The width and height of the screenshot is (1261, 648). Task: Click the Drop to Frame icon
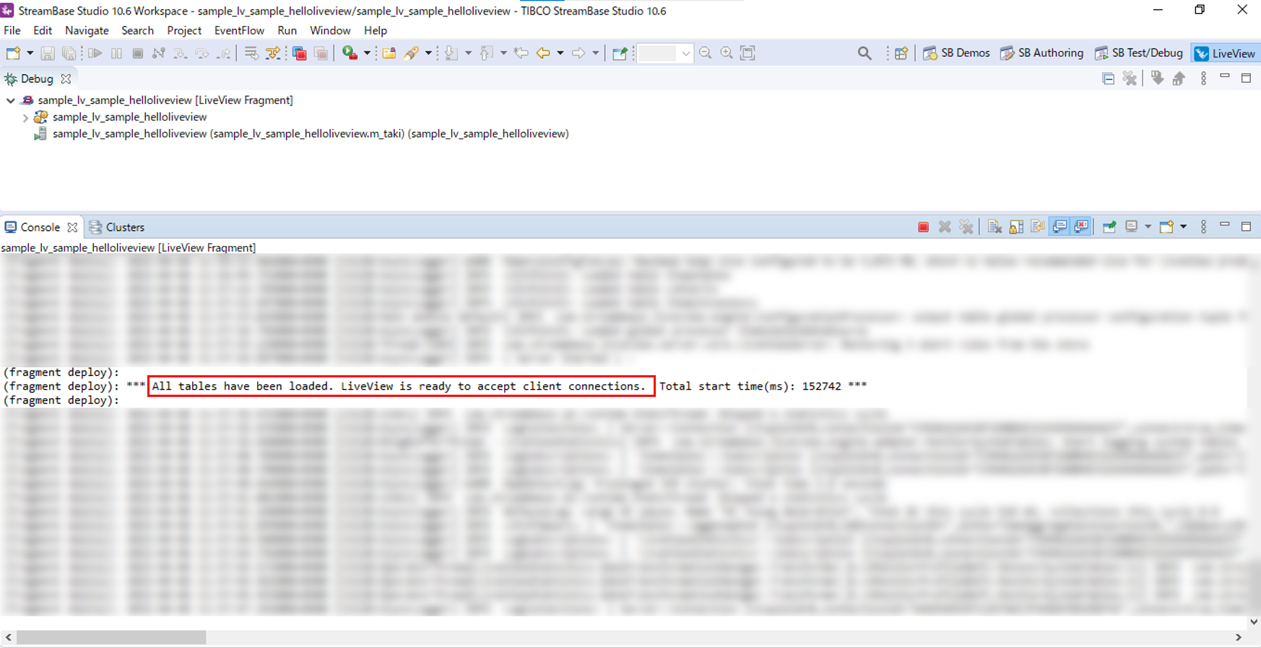point(251,53)
